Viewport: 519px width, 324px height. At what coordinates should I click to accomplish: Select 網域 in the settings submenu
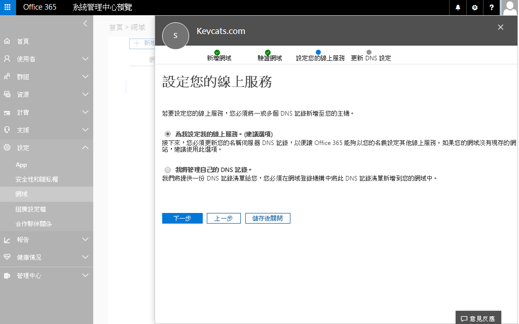click(46, 194)
